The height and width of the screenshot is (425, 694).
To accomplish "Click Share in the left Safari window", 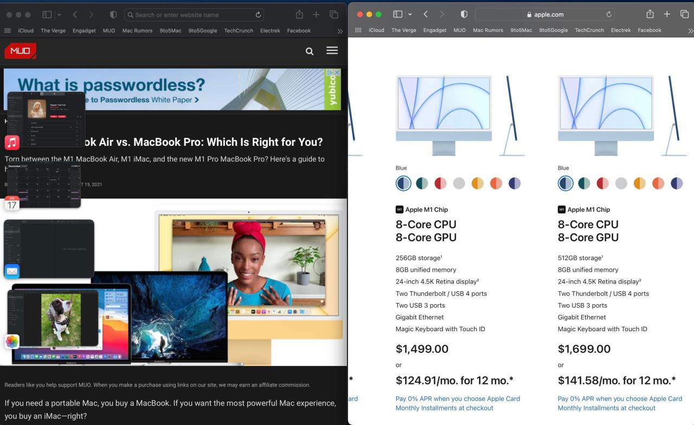I will pyautogui.click(x=299, y=15).
